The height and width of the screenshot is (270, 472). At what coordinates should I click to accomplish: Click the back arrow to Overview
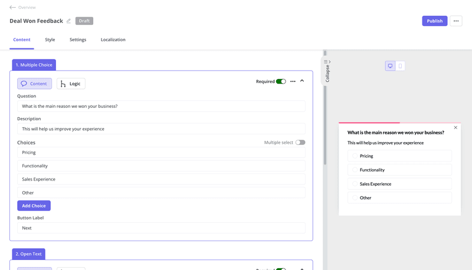click(x=12, y=7)
